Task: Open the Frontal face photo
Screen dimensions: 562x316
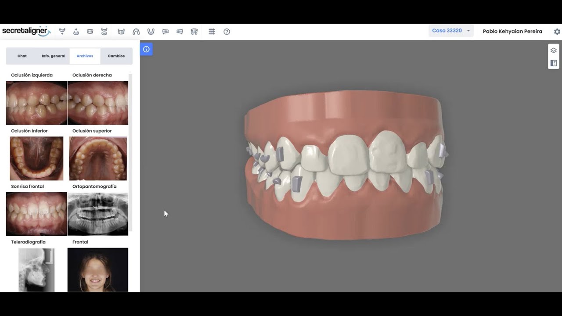Action: point(98,269)
